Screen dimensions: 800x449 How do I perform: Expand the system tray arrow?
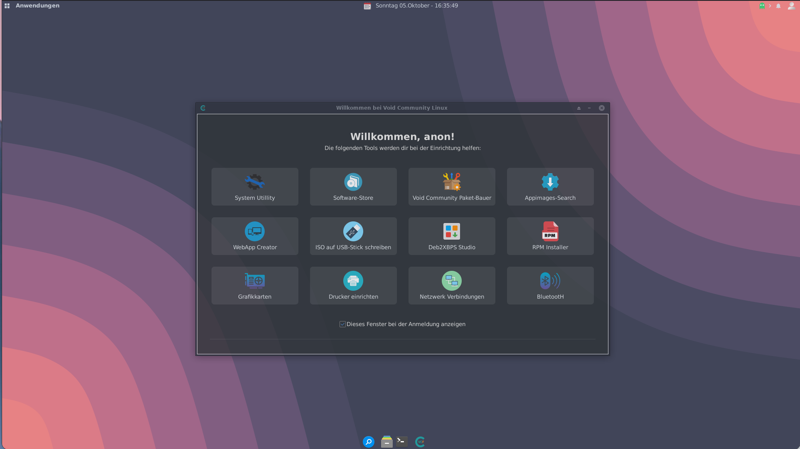pyautogui.click(x=770, y=6)
